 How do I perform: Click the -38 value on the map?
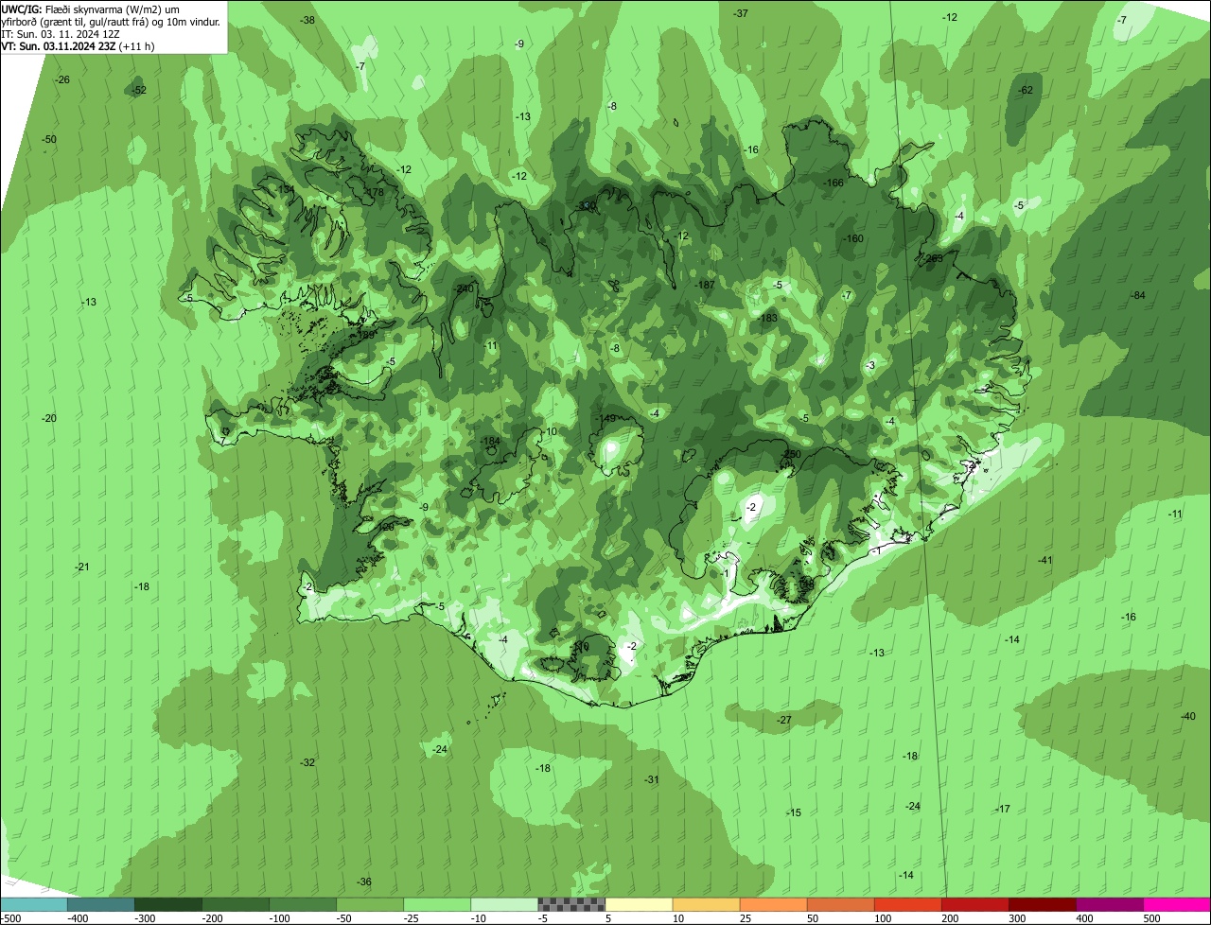307,20
